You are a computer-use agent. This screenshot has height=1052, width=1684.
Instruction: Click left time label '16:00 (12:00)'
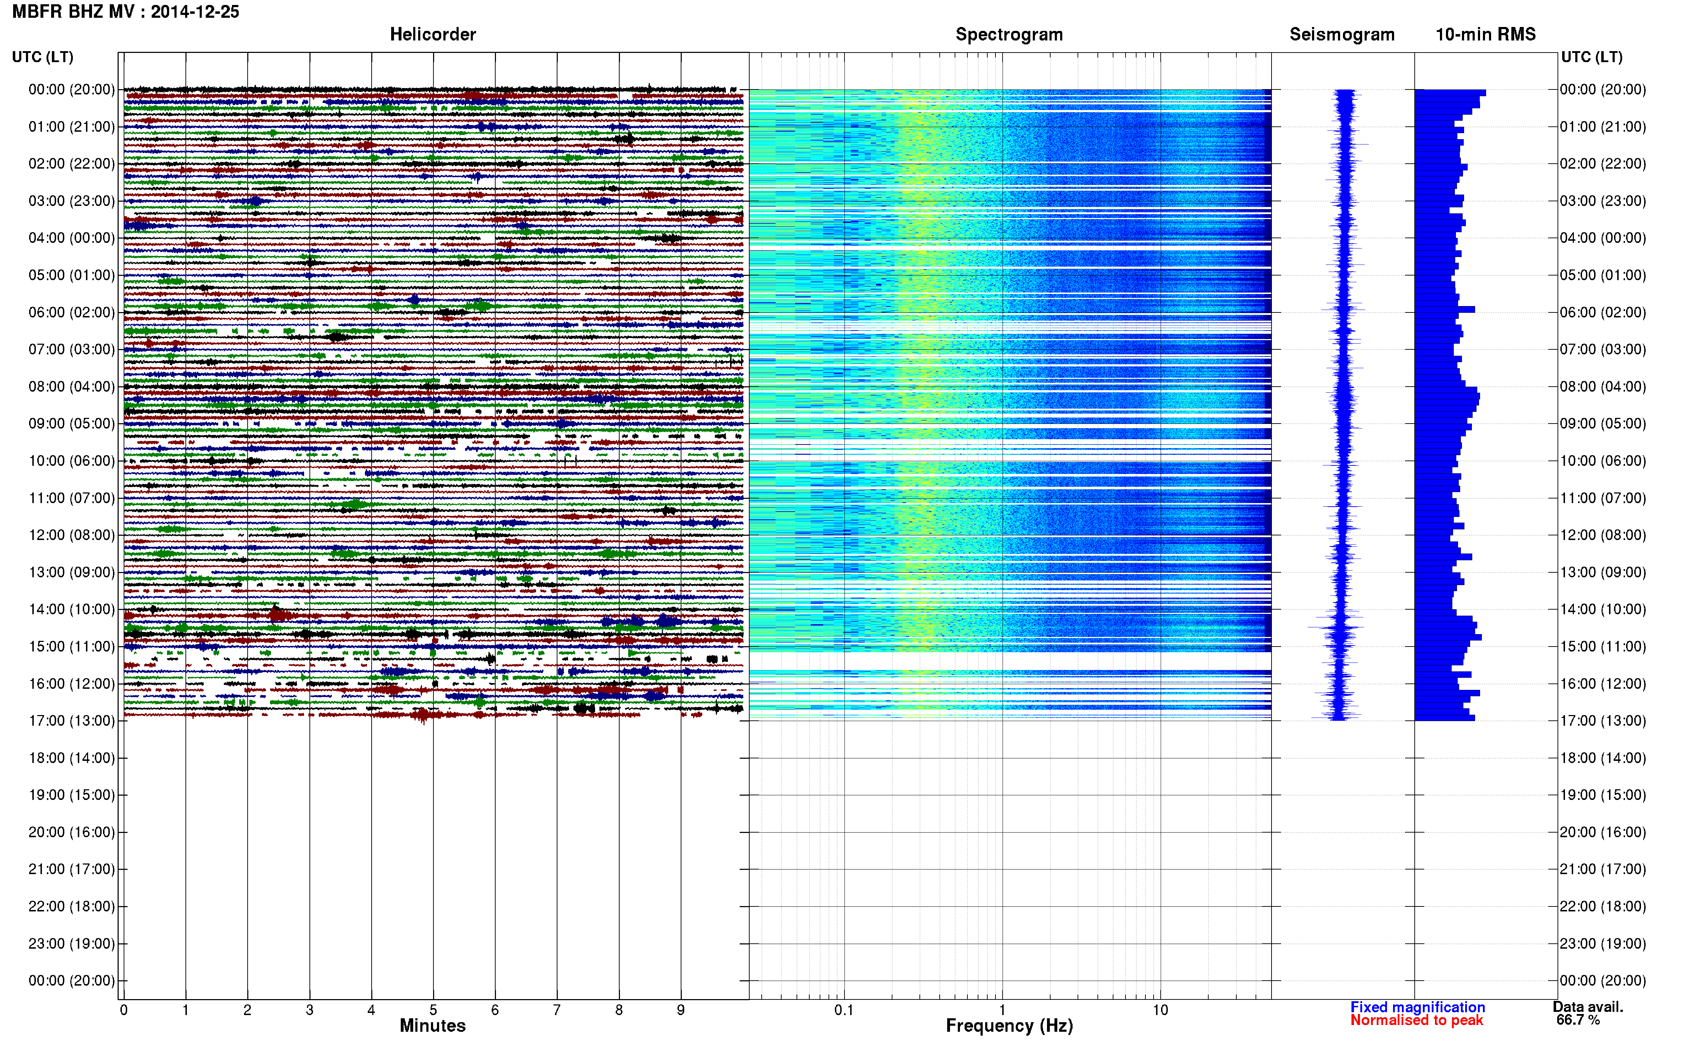click(x=72, y=683)
